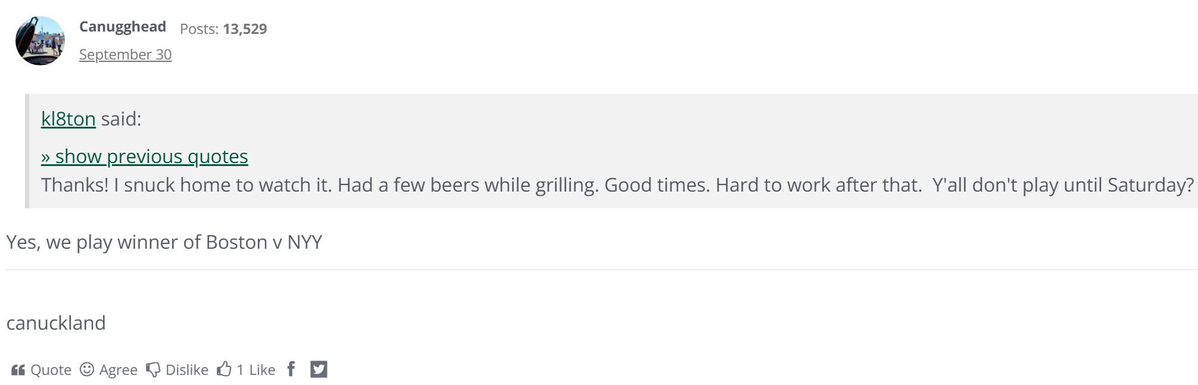Viewport: 1198px width, 385px height.
Task: Click the word said in the quote header
Action: (x=121, y=119)
